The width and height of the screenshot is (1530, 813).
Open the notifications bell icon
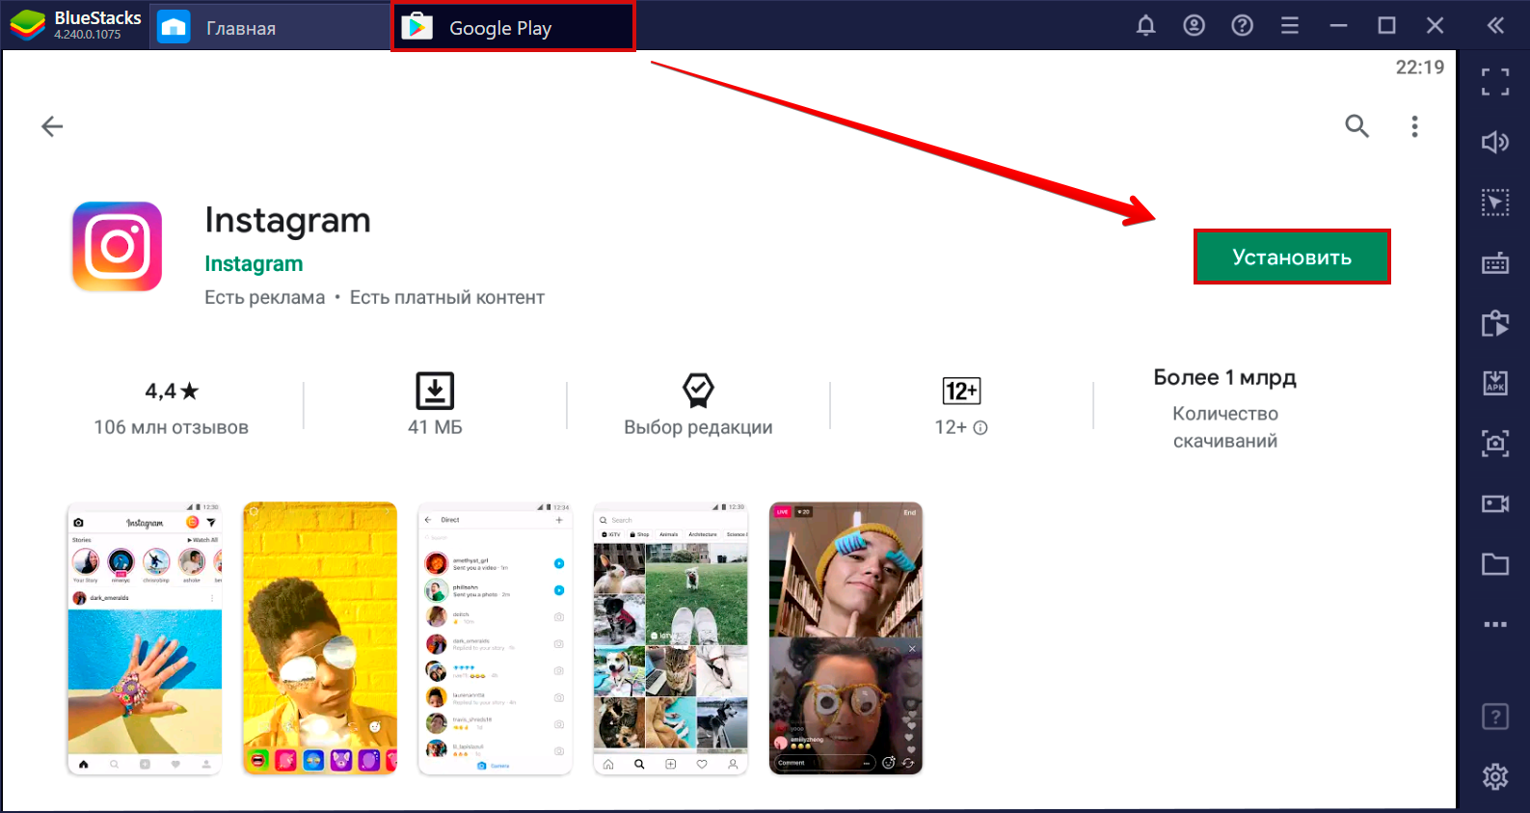[x=1145, y=26]
